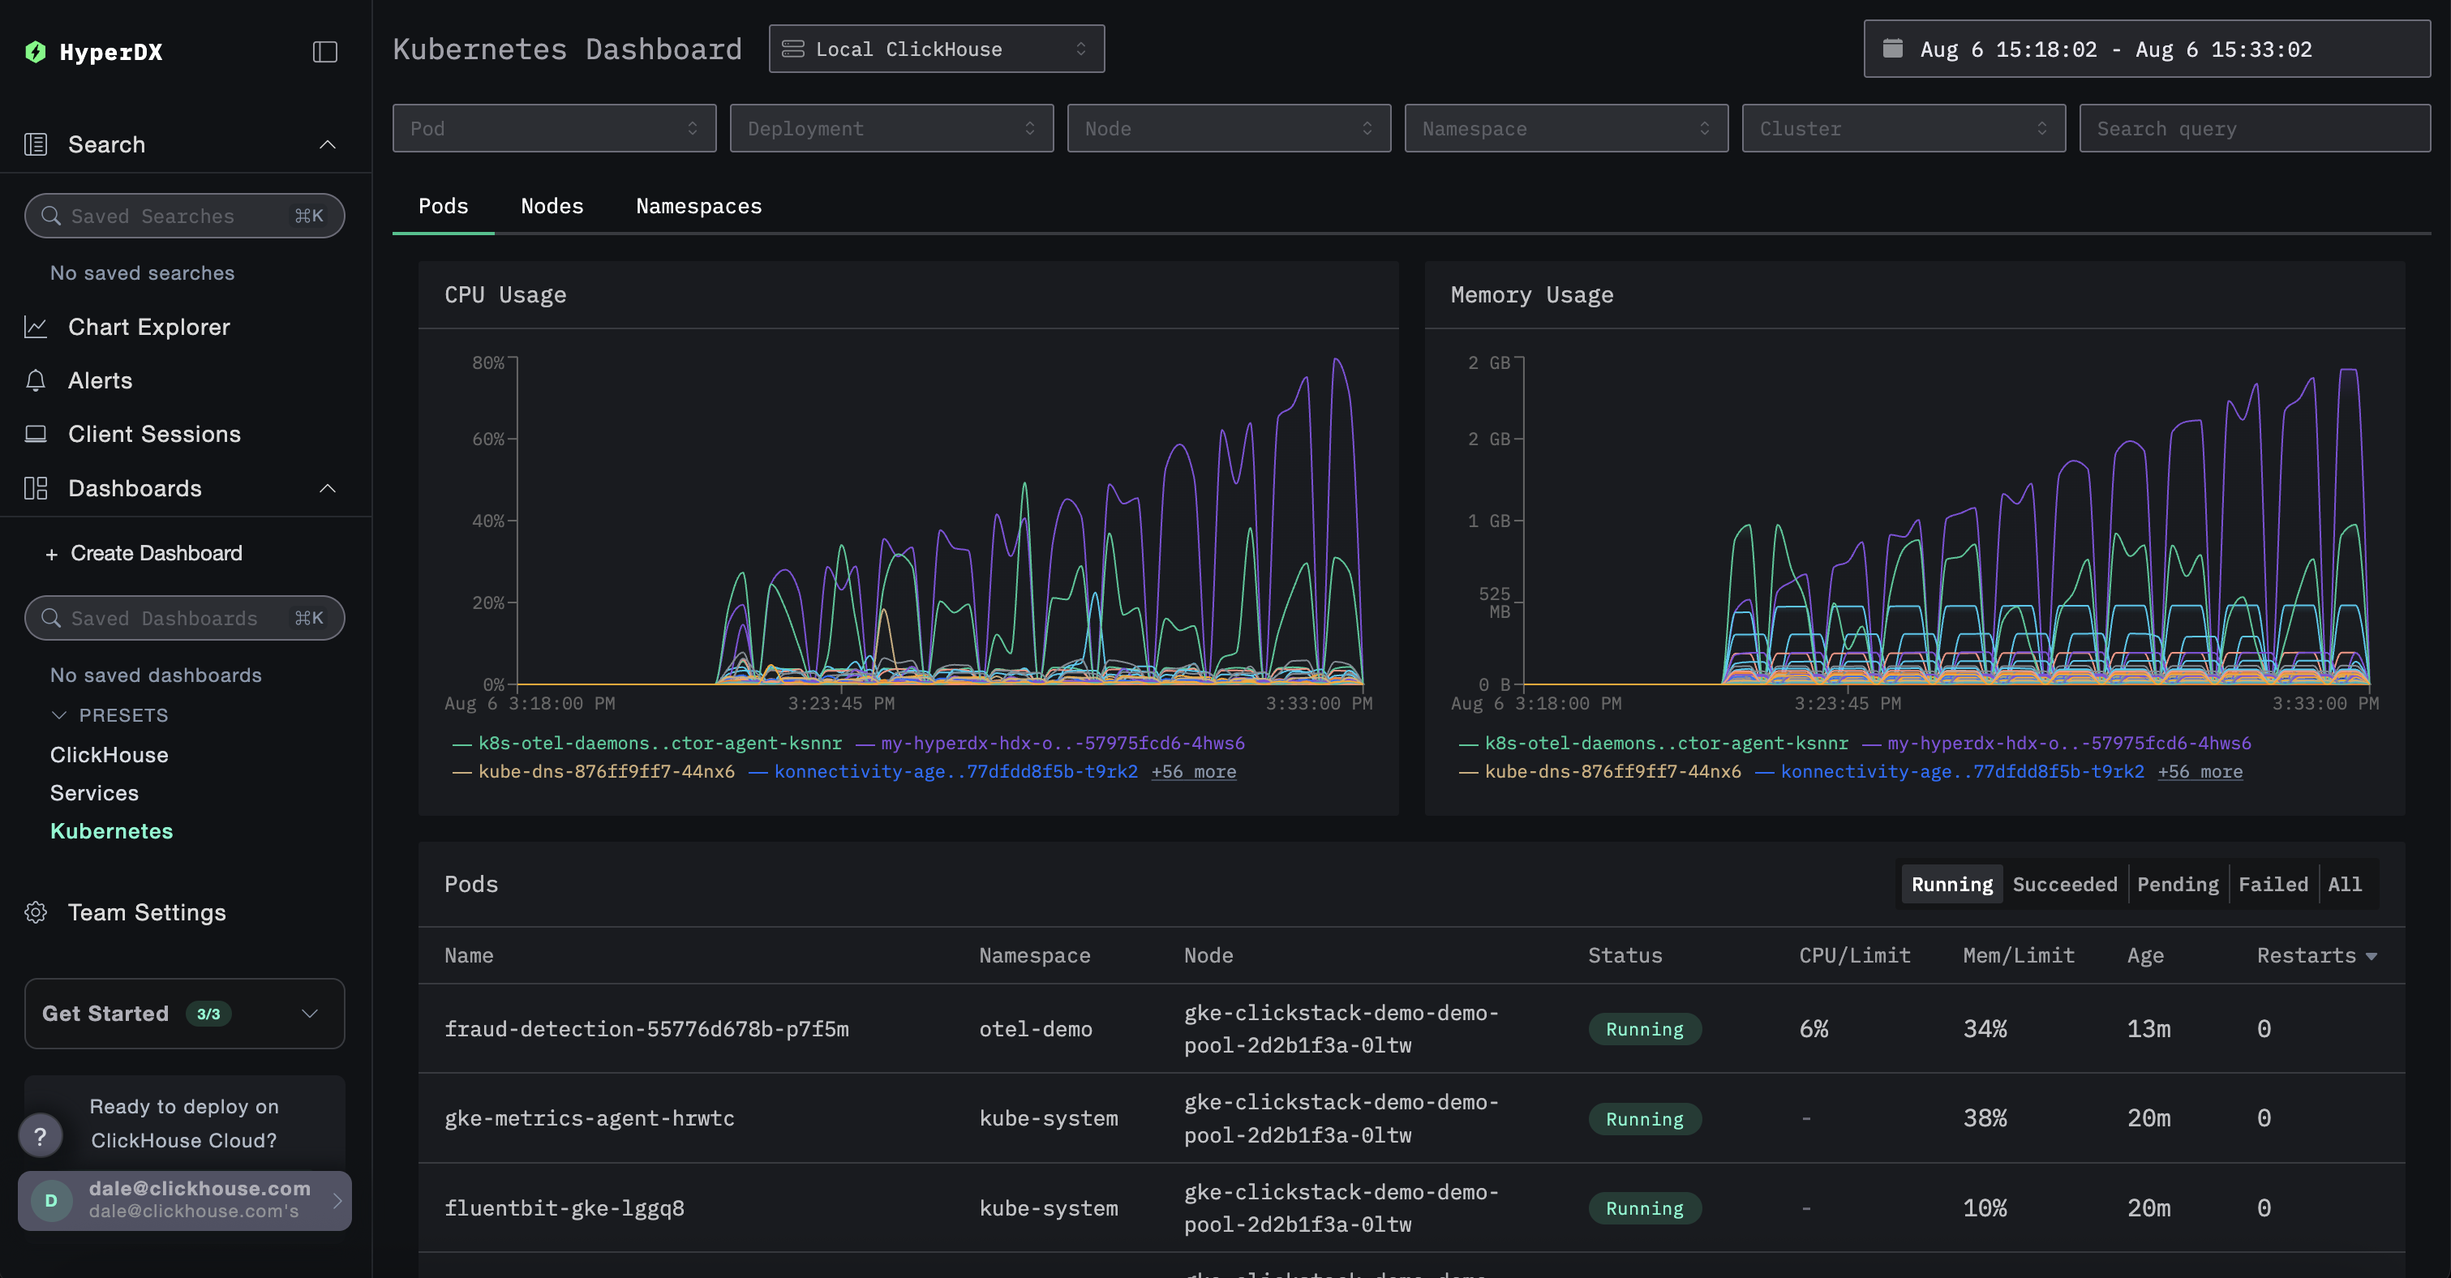Expand the +56 more legend entries
2451x1278 pixels.
1194,772
